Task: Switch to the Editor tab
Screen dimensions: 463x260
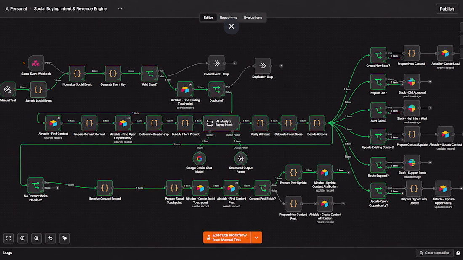Action: (208, 18)
